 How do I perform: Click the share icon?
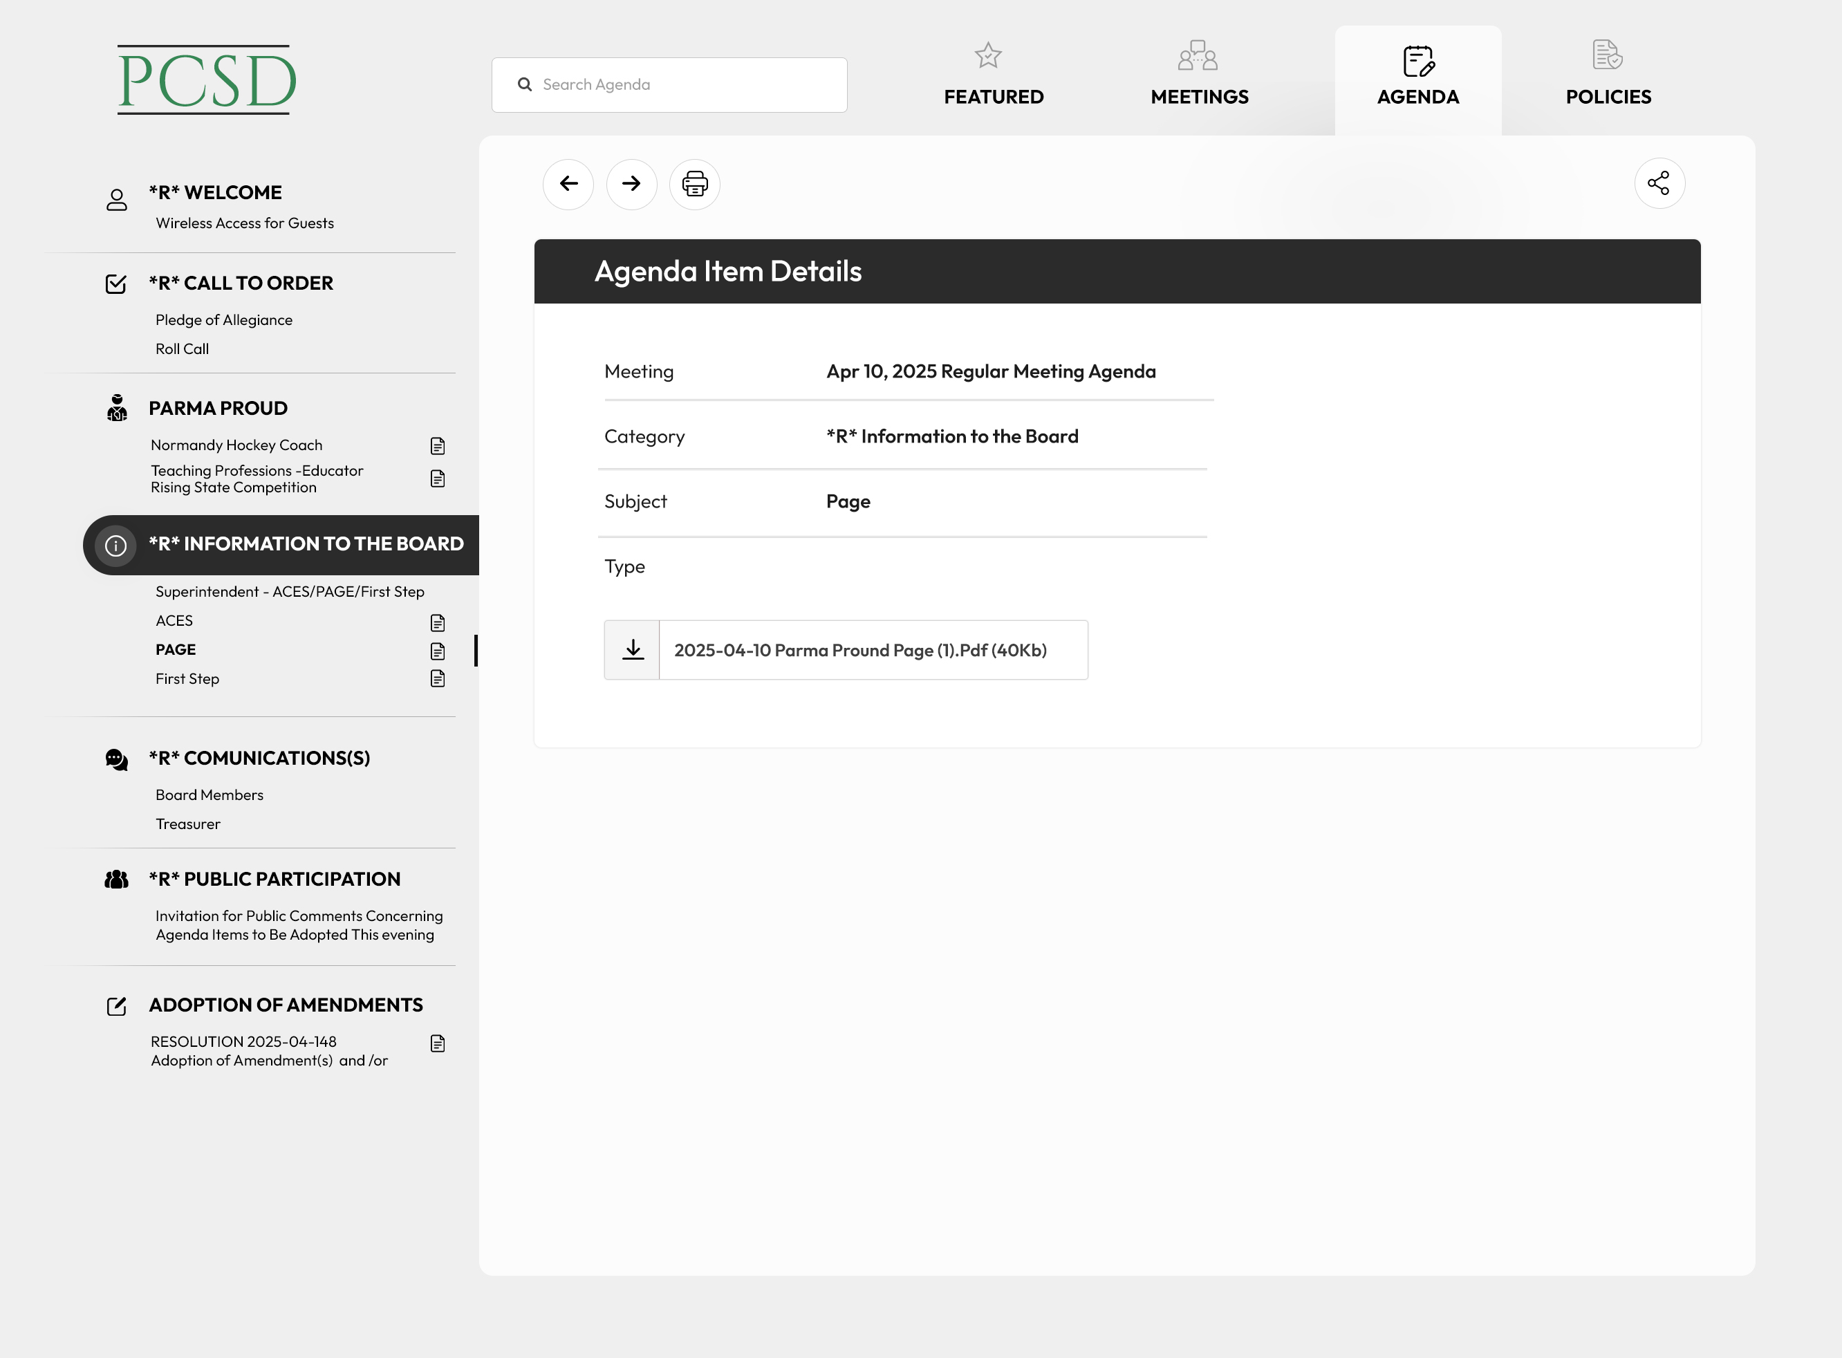pyautogui.click(x=1659, y=183)
